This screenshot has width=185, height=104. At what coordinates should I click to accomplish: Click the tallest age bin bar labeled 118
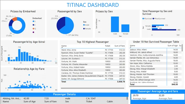19,55
